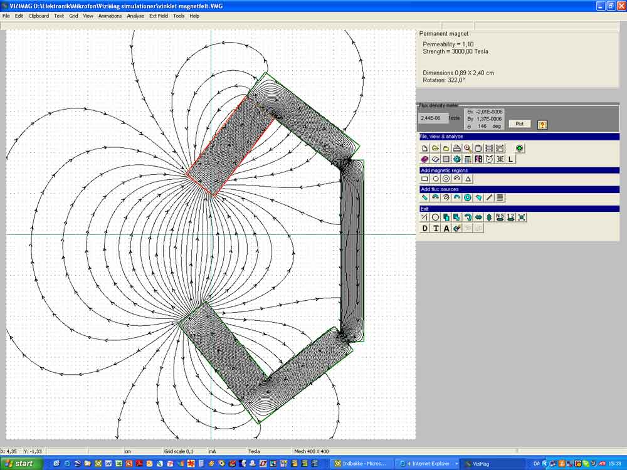The width and height of the screenshot is (627, 470).
Task: Click the FB analysis icon
Action: point(478,159)
